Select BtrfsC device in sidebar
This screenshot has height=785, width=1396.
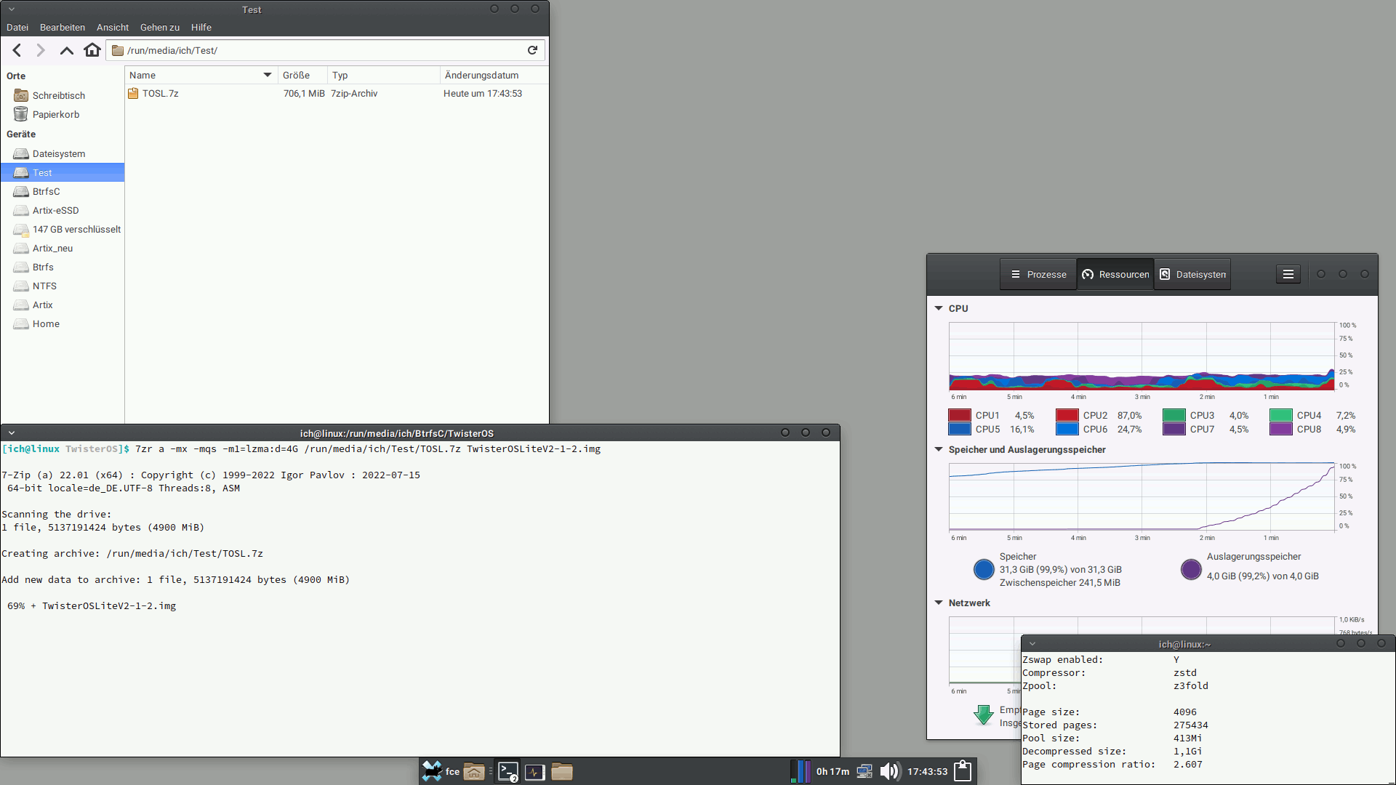[46, 191]
